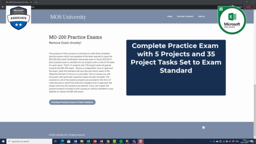
Task: Click the taskbar clock and date
Action: [245, 141]
